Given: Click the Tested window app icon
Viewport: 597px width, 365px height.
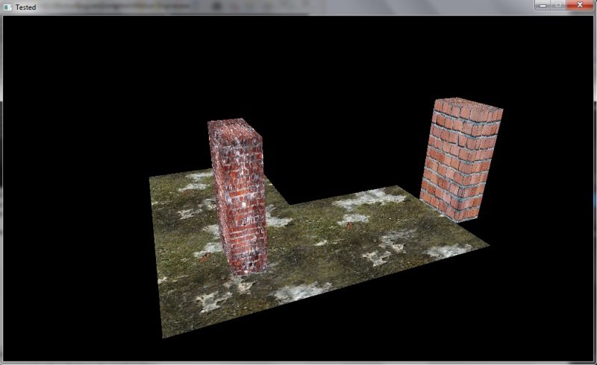Looking at the screenshot, I should click(7, 7).
